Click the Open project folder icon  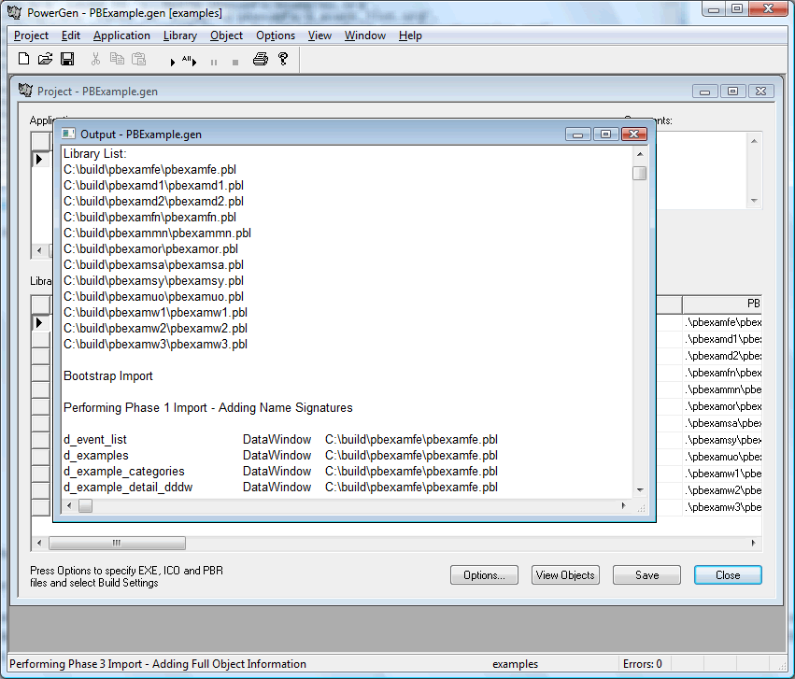click(45, 59)
